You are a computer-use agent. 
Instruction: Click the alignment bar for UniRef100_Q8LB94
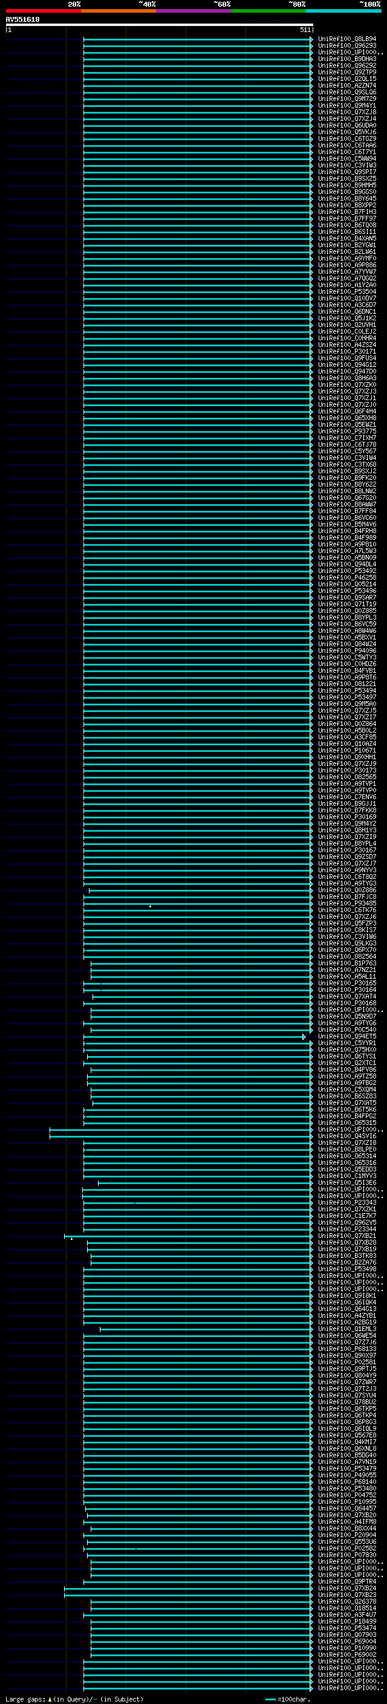click(x=198, y=39)
